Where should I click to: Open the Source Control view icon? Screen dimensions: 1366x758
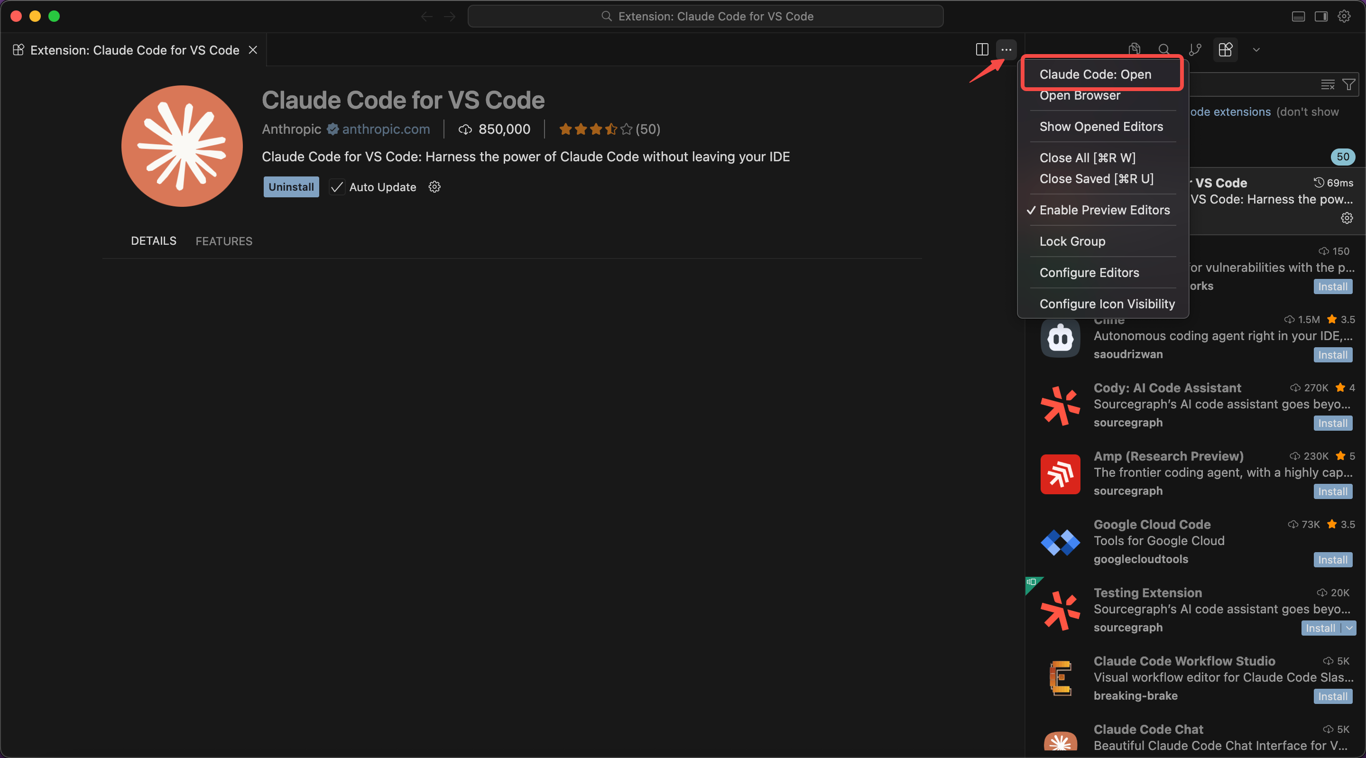pyautogui.click(x=1195, y=50)
